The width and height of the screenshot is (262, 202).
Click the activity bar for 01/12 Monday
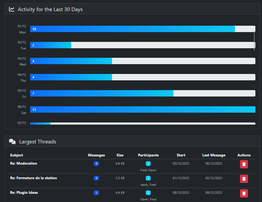(132, 29)
